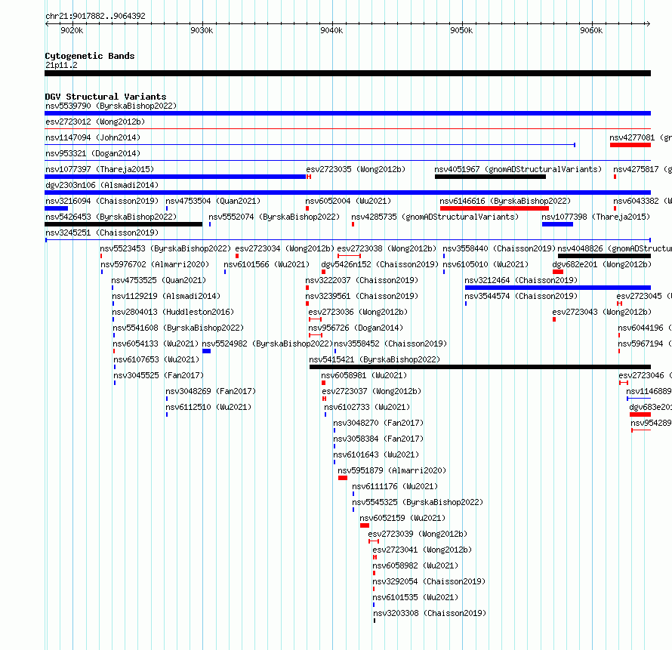Open nsv6101566 (Wu2021) label
Viewport: 672px width, 650px height.
[x=267, y=264]
